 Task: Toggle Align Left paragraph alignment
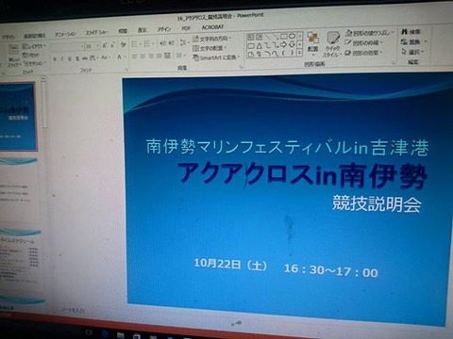[x=135, y=56]
